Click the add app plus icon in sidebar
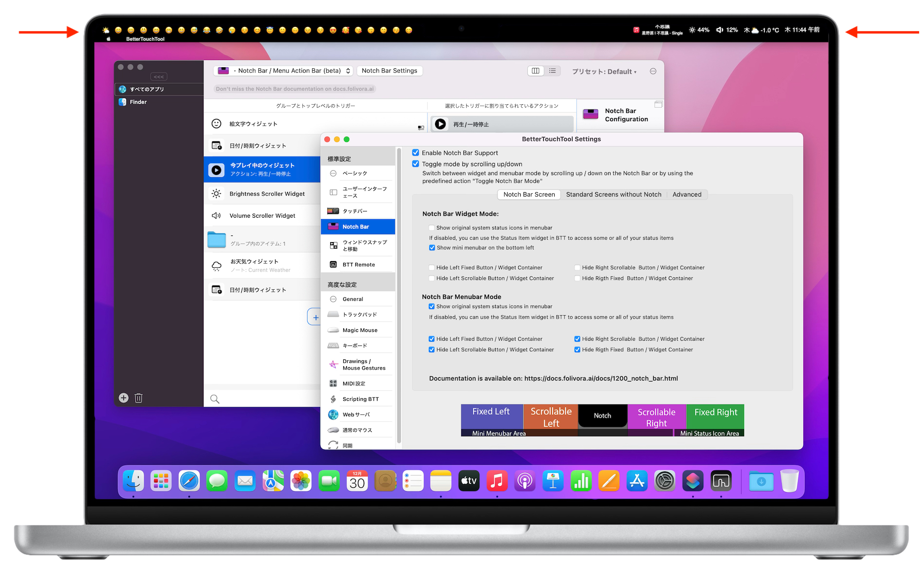Image resolution: width=923 pixels, height=568 pixels. 124,398
